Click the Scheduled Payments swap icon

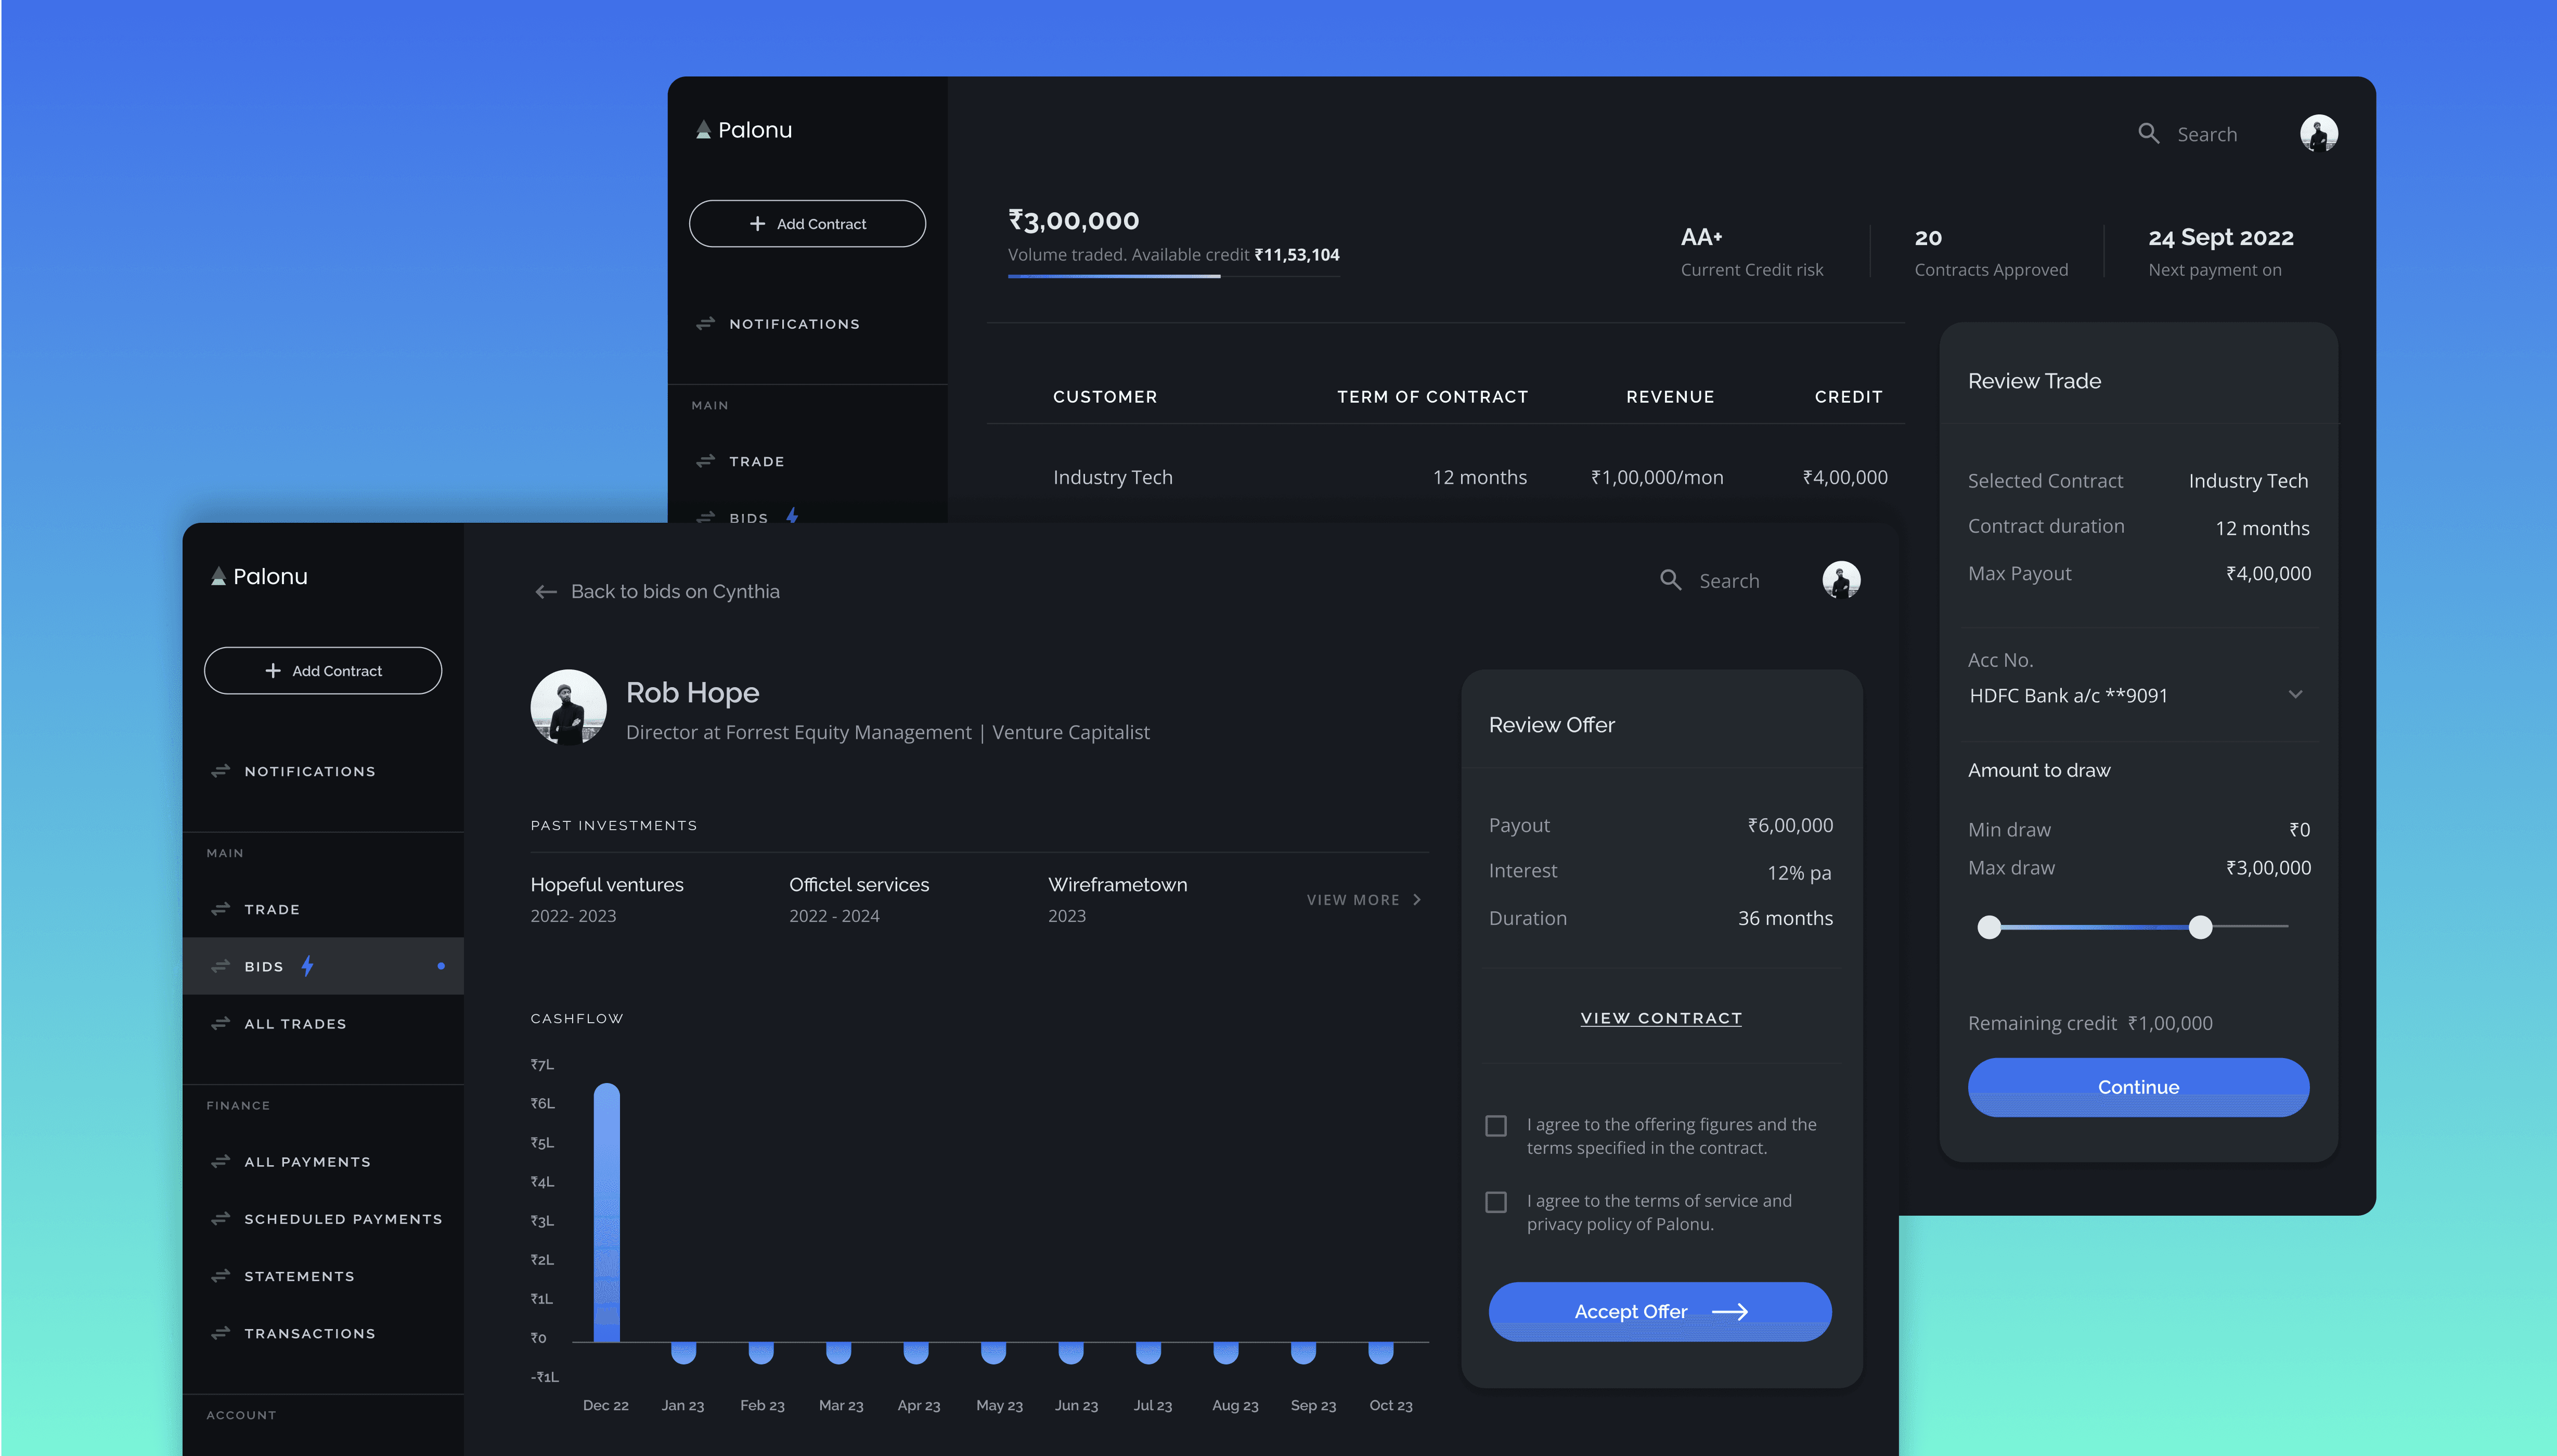(x=221, y=1218)
